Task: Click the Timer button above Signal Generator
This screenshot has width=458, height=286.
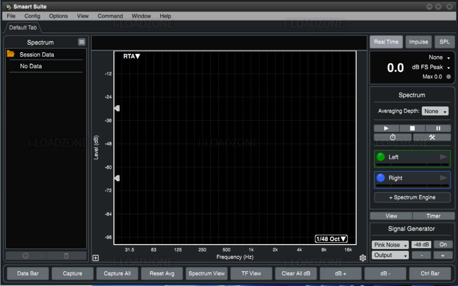Action: point(433,216)
